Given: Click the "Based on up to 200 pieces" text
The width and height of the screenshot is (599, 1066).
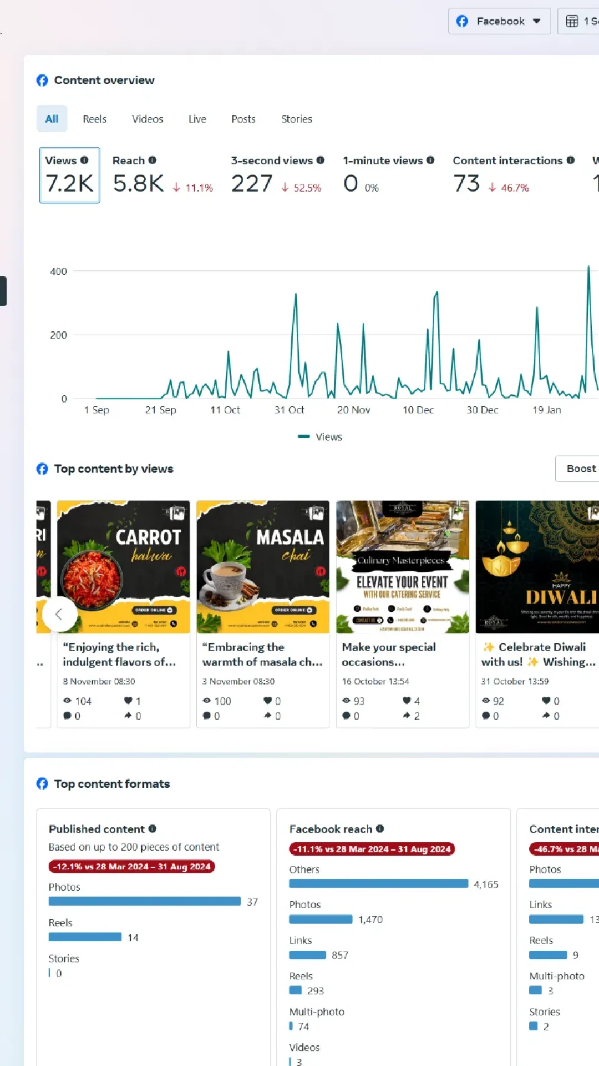Looking at the screenshot, I should (x=134, y=847).
